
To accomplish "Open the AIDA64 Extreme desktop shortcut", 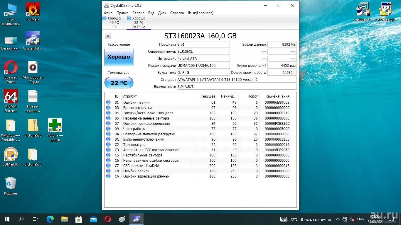I will (11, 101).
